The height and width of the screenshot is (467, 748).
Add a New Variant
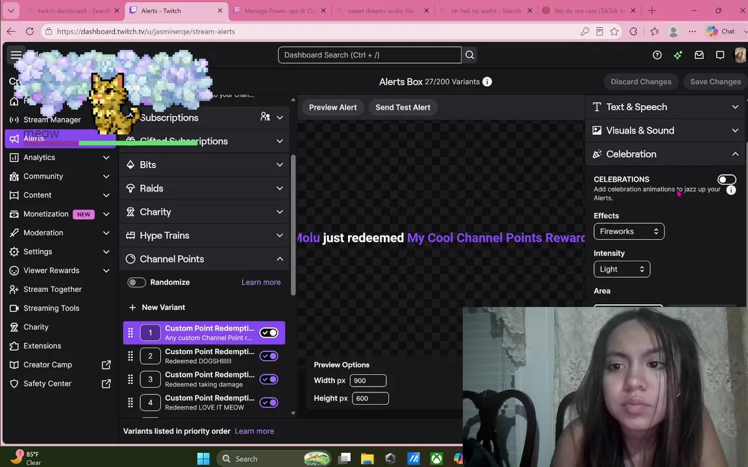tap(157, 307)
